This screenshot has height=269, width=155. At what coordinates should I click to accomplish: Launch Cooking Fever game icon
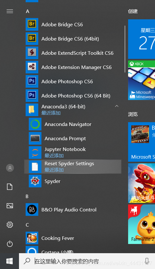coord(32,238)
